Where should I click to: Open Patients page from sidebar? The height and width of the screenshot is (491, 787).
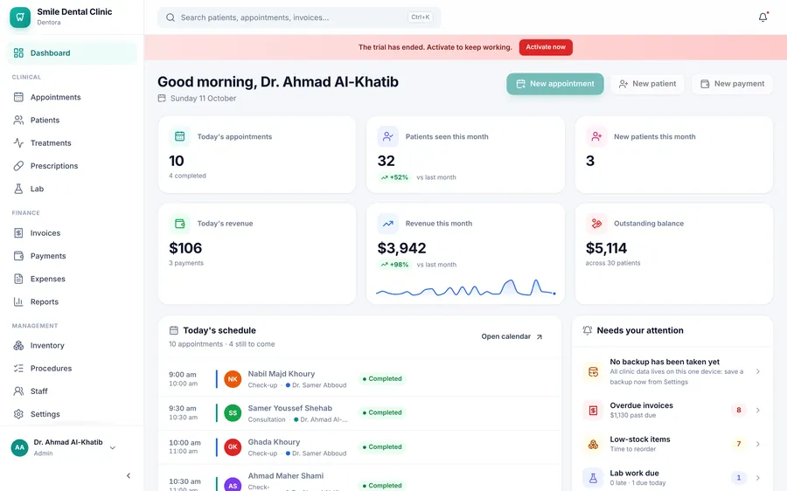pos(72,121)
